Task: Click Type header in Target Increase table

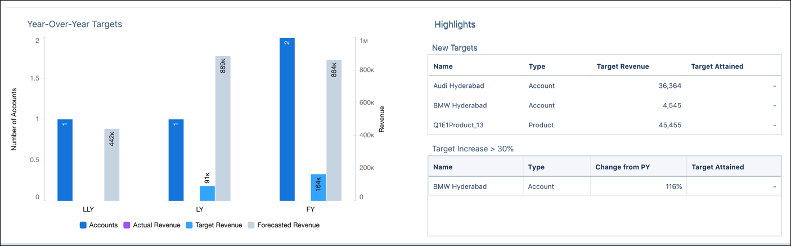Action: point(536,167)
